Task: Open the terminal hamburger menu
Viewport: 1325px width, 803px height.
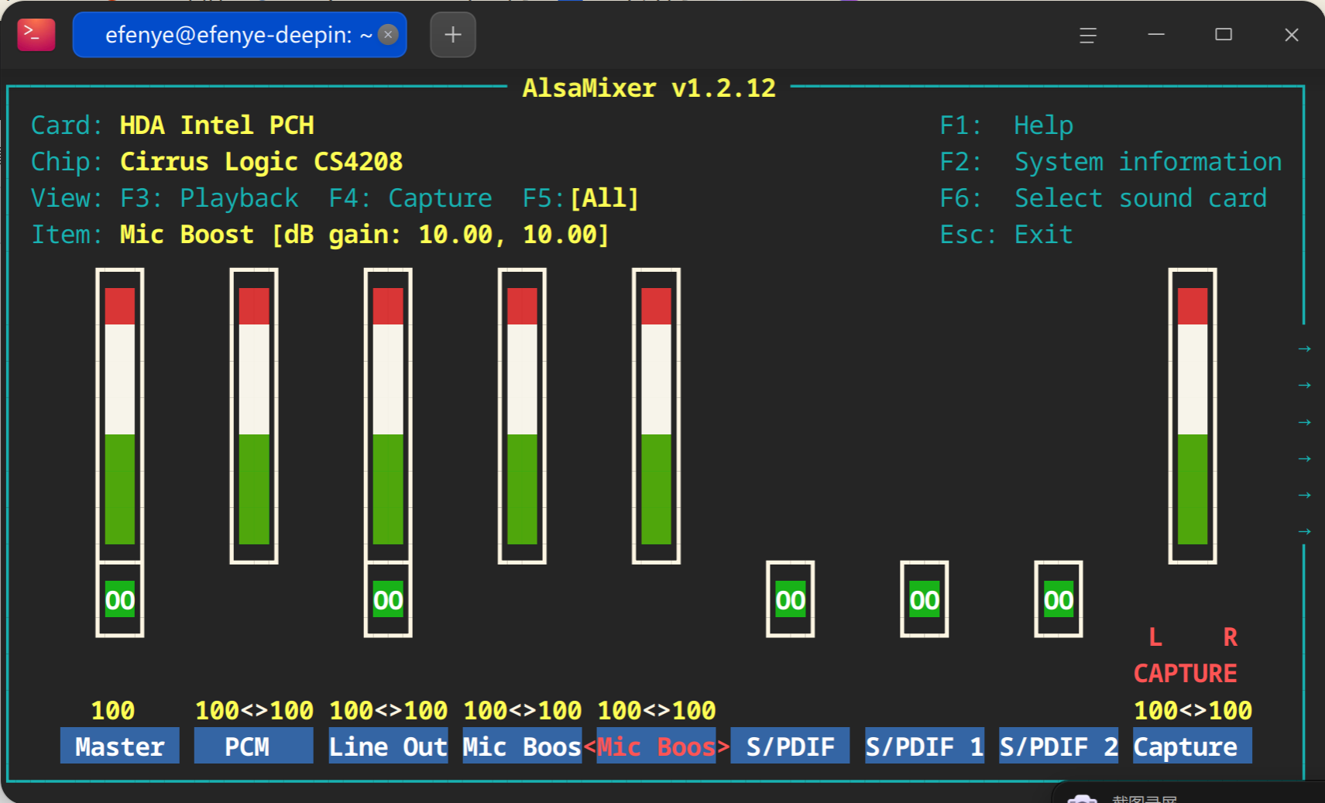Action: click(x=1088, y=35)
